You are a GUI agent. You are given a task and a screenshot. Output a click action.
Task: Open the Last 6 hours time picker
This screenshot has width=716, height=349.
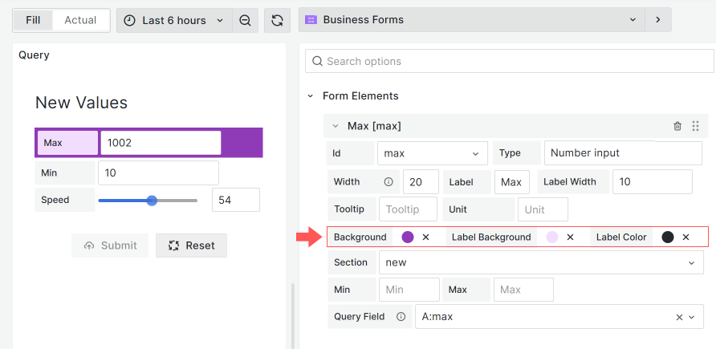(x=174, y=20)
